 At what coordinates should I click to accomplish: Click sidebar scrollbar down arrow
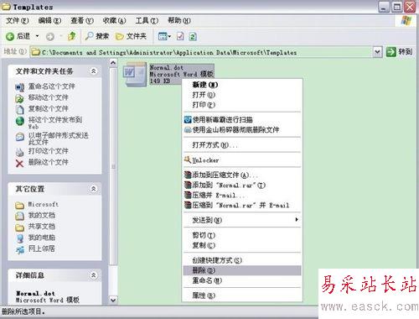tap(113, 301)
